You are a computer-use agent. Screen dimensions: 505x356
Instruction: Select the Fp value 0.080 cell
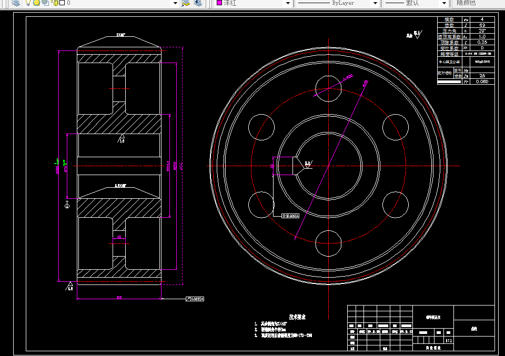[482, 82]
